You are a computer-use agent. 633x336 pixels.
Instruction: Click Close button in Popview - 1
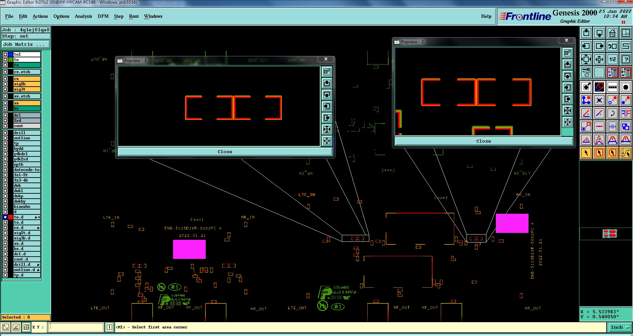[x=225, y=152]
